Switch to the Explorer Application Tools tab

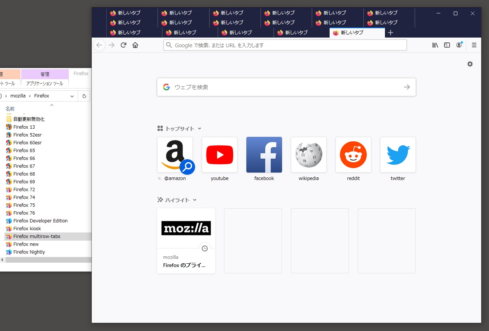click(x=45, y=84)
